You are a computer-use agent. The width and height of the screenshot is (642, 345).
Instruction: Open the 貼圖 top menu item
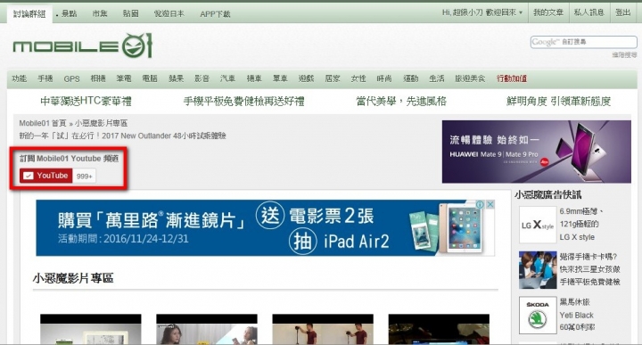[x=130, y=14]
